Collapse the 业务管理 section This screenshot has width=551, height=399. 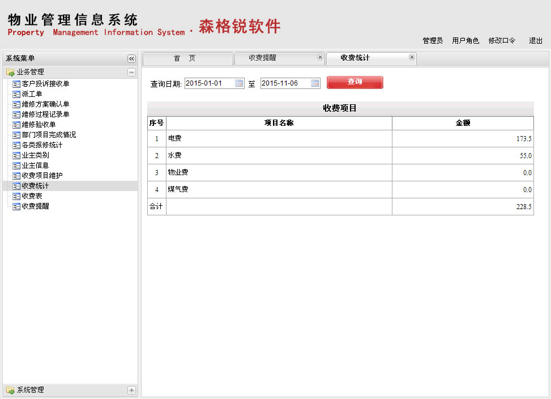pos(131,73)
